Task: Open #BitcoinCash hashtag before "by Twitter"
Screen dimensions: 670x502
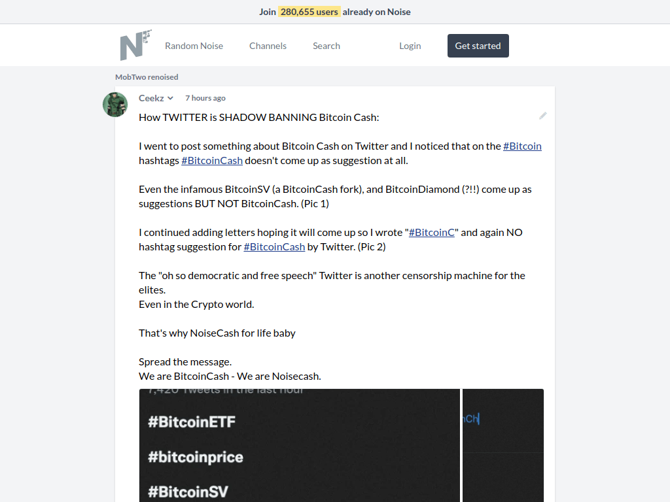Action: [274, 246]
